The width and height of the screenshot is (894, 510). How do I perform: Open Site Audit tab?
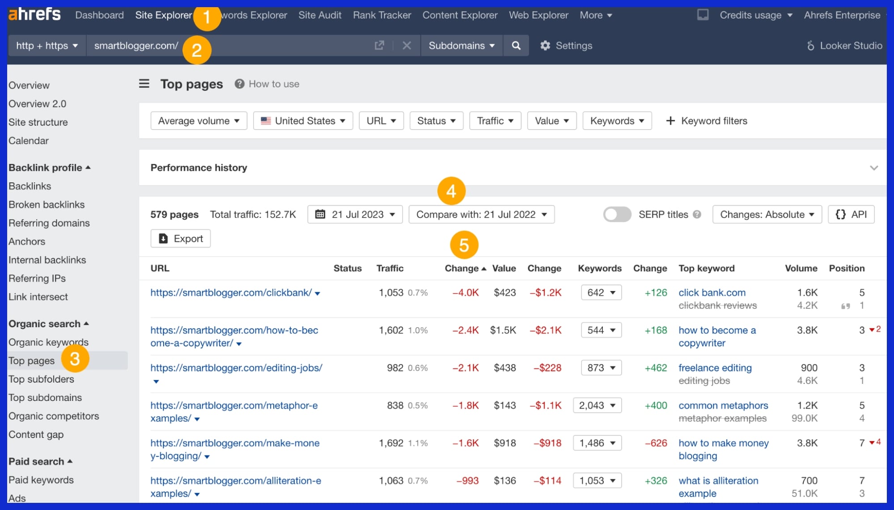point(320,15)
